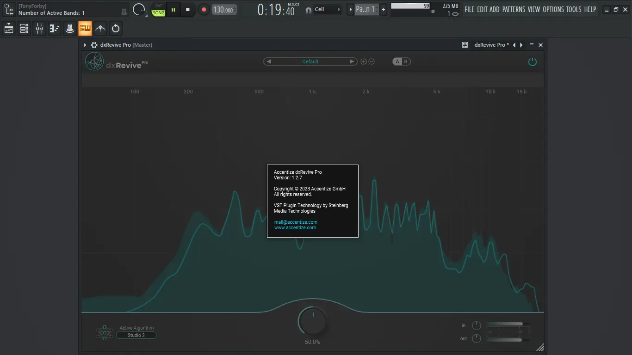The width and height of the screenshot is (632, 355).
Task: Click the 0:19:40 time display
Action: tap(276, 10)
